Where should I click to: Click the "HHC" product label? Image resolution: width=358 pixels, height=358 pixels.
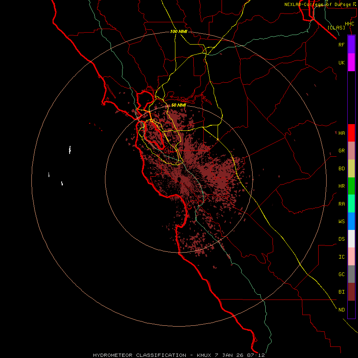click(349, 24)
